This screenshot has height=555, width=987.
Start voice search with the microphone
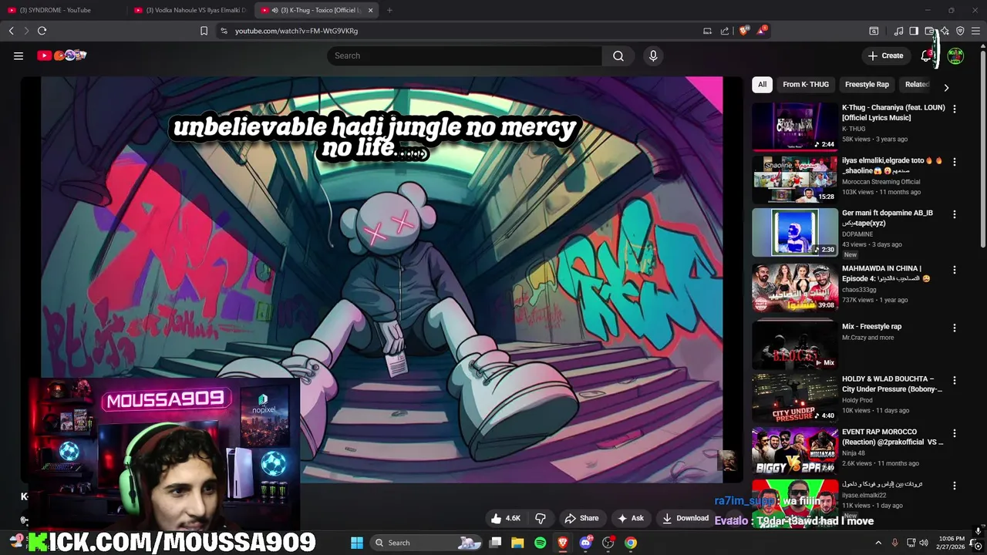(x=653, y=55)
